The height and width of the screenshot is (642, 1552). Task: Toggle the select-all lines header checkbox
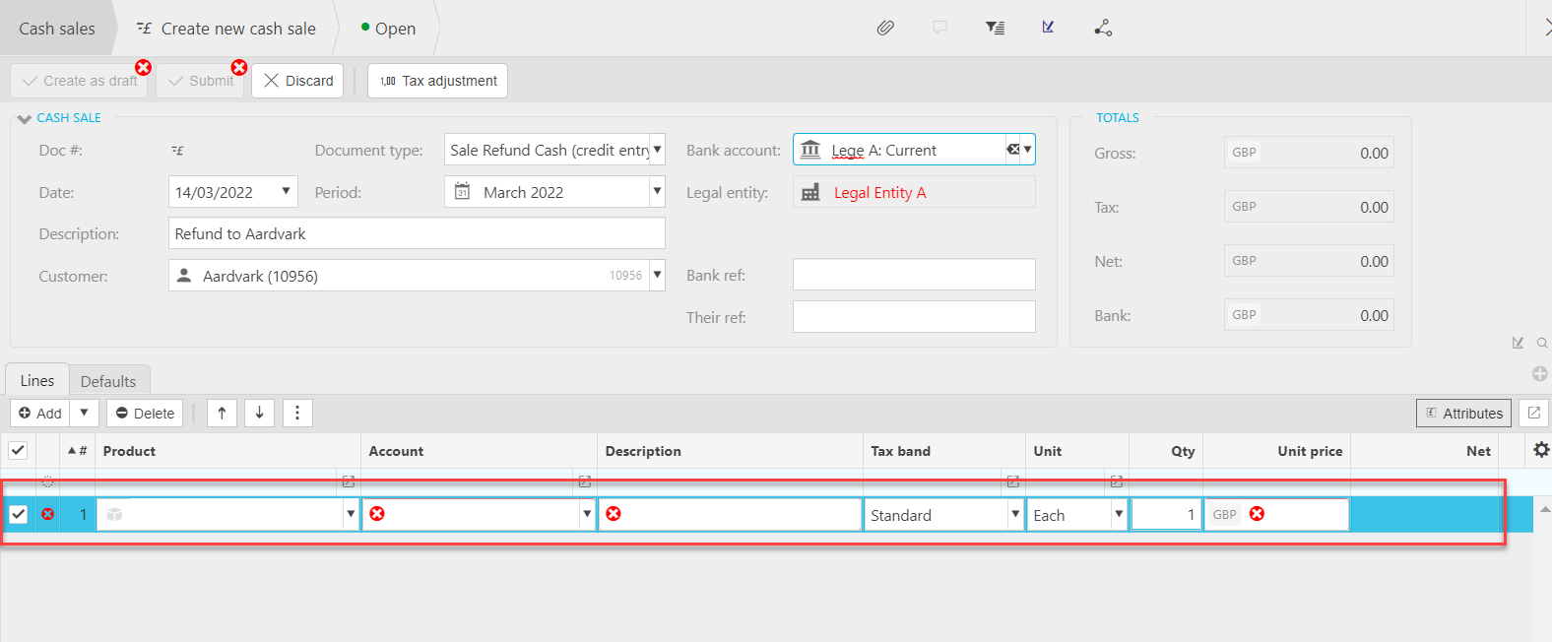[18, 450]
